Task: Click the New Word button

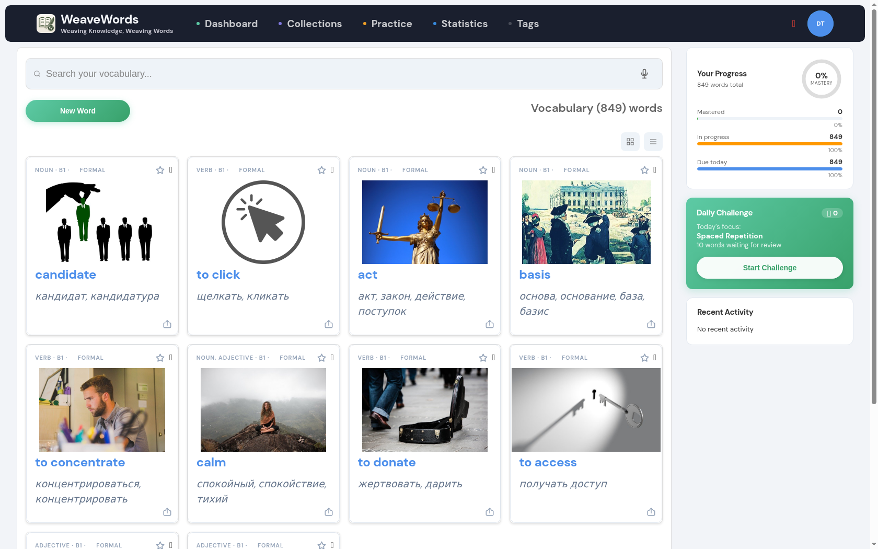Action: click(78, 111)
